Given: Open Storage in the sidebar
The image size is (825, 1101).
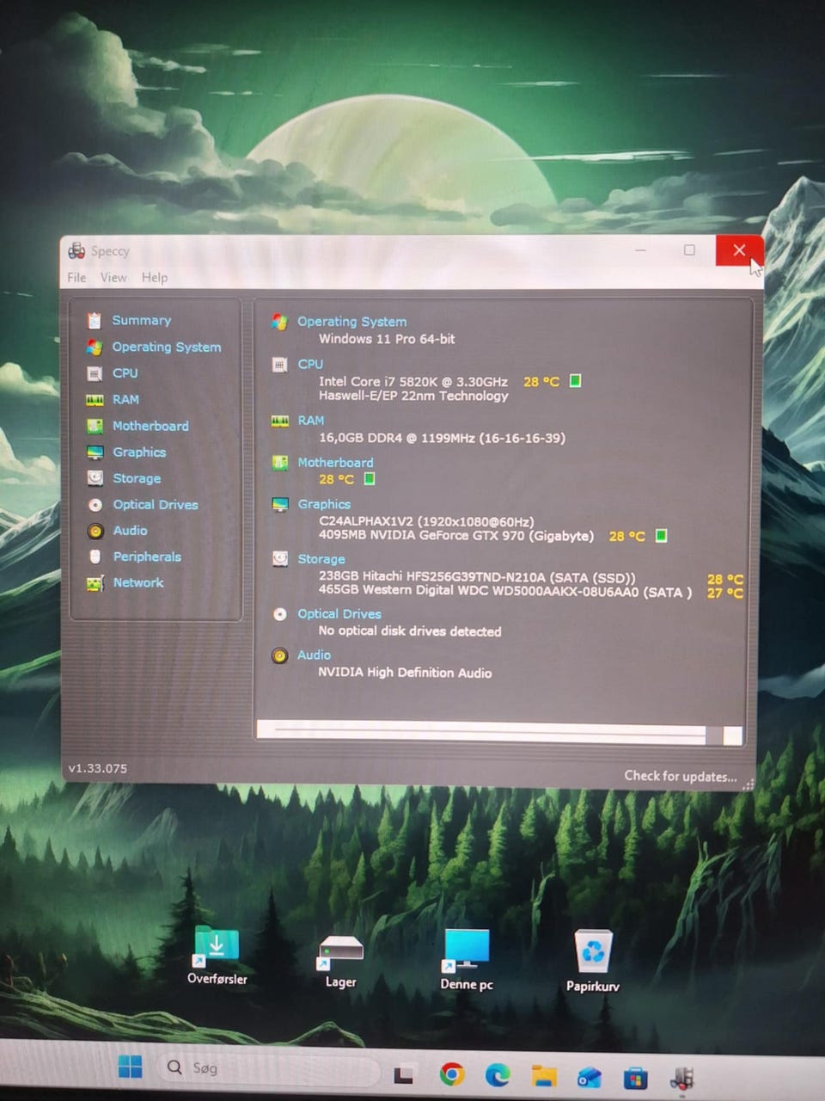Looking at the screenshot, I should tap(137, 478).
